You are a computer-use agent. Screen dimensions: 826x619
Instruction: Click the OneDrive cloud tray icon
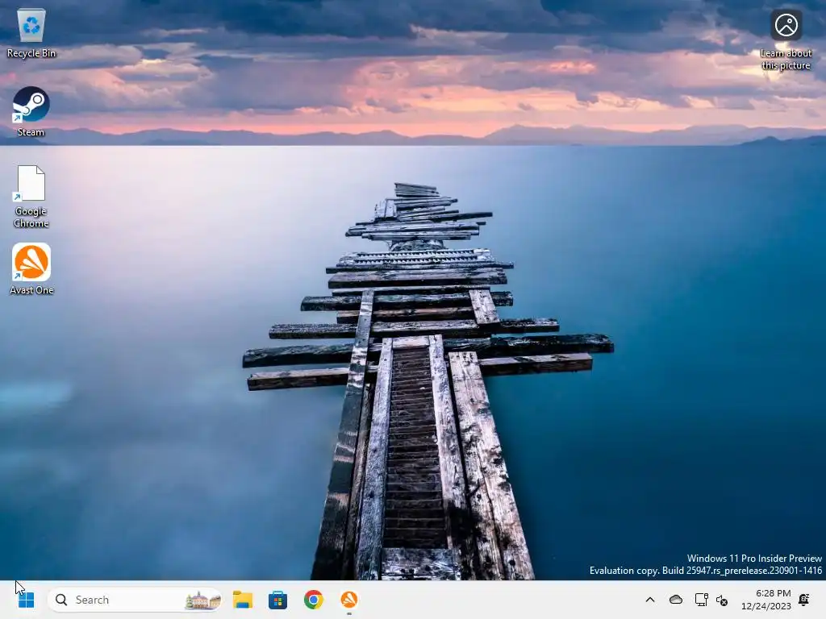pos(676,600)
